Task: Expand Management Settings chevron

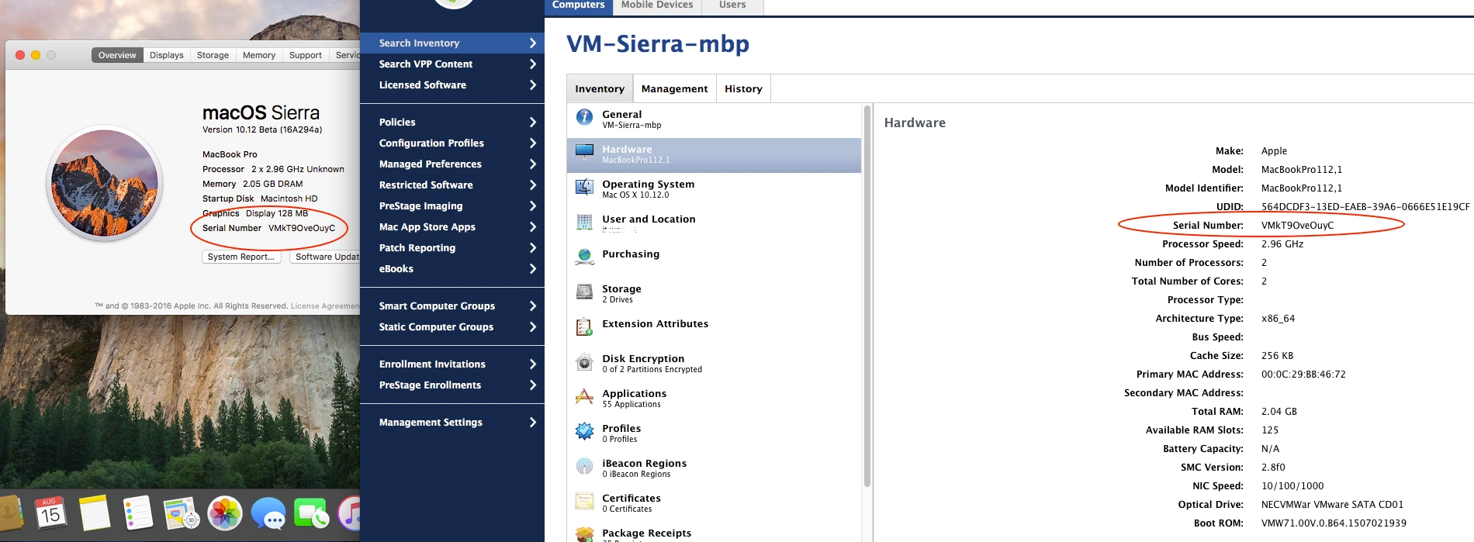Action: click(x=532, y=423)
